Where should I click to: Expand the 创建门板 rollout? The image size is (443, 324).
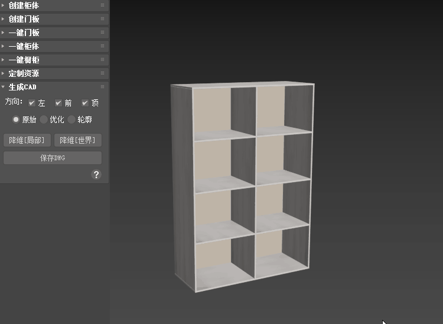(54, 19)
